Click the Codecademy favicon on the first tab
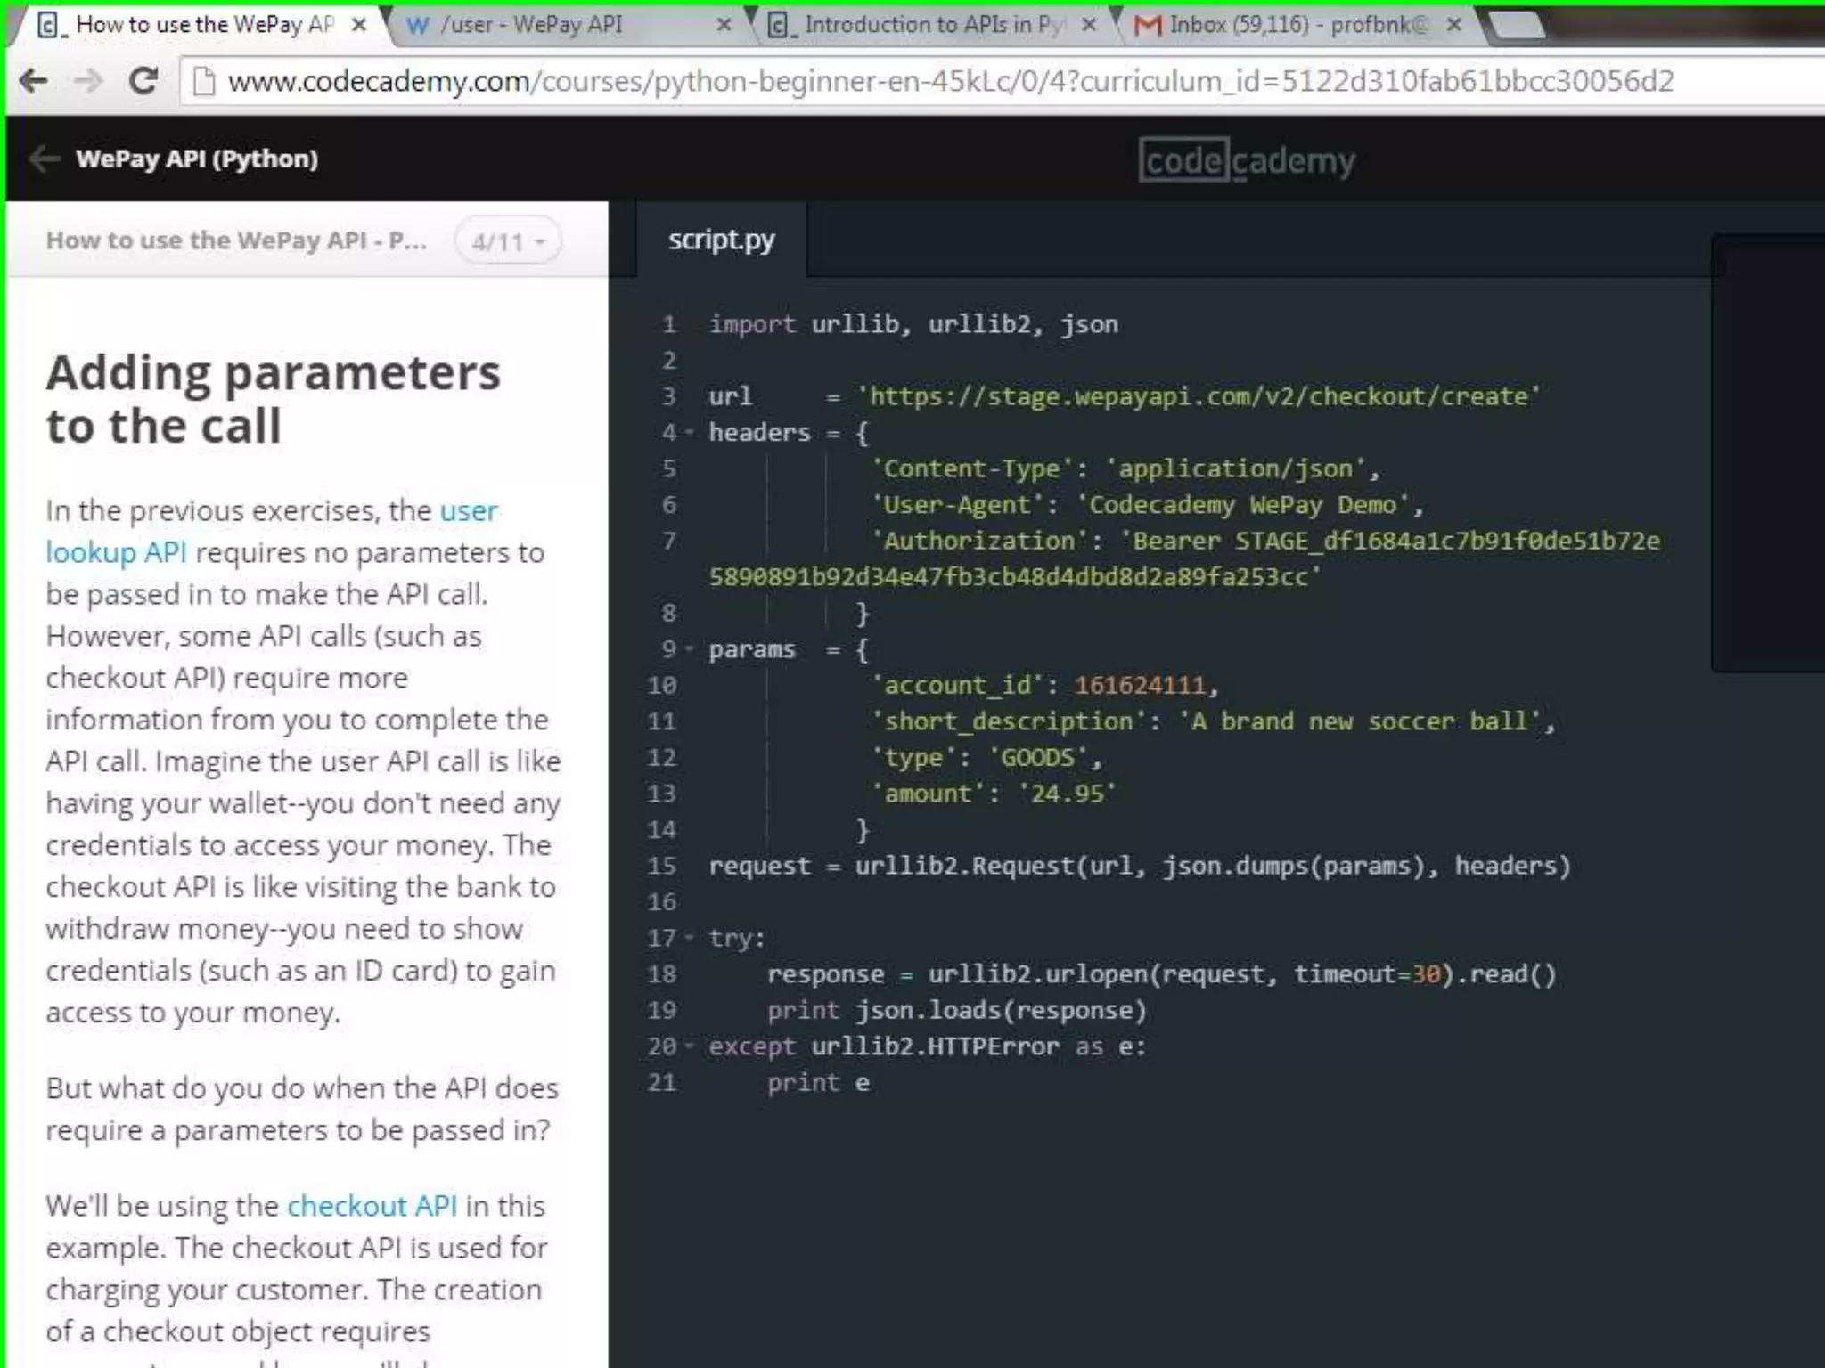The height and width of the screenshot is (1368, 1825). 51,25
